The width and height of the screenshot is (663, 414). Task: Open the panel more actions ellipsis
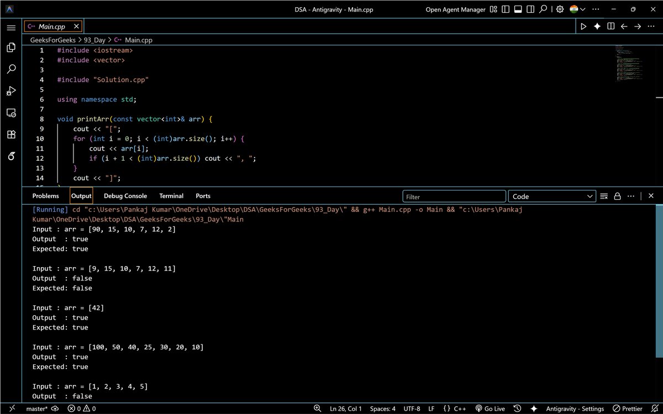pos(630,196)
